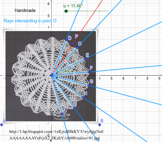This screenshot has width=162, height=142.
Task: Click the alpha slider track
Action: [87, 11]
